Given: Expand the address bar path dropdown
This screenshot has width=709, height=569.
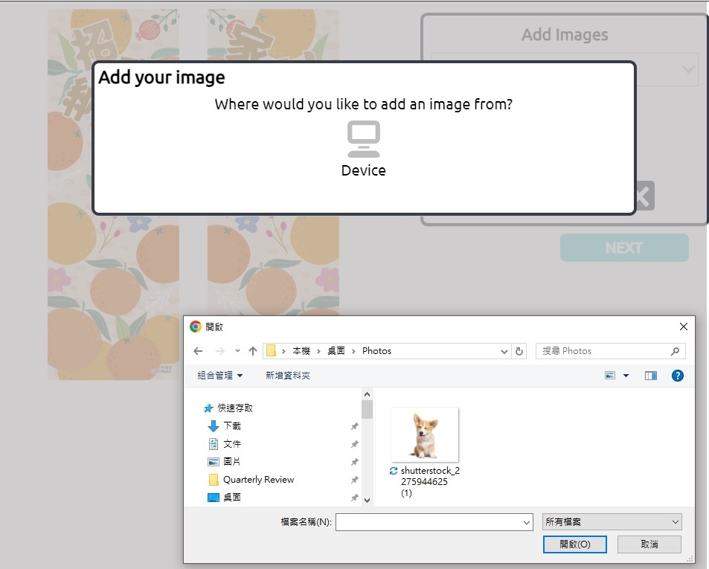Looking at the screenshot, I should pos(504,351).
